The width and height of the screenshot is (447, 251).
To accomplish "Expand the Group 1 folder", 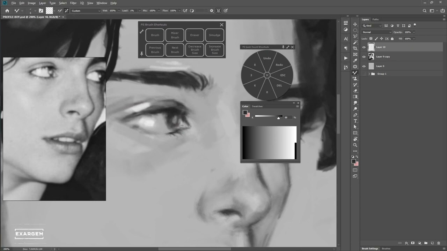I will tap(369, 74).
